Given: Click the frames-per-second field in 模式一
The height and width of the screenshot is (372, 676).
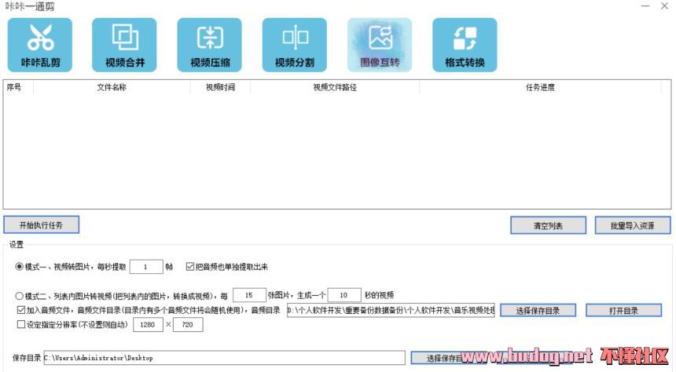Looking at the screenshot, I should 145,267.
